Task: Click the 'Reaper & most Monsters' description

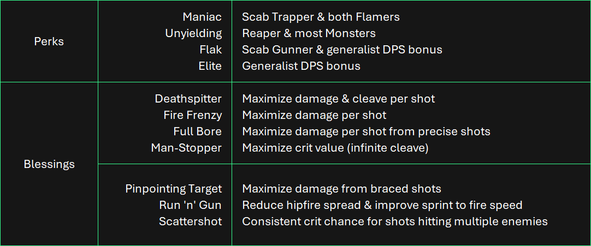Action: 309,33
